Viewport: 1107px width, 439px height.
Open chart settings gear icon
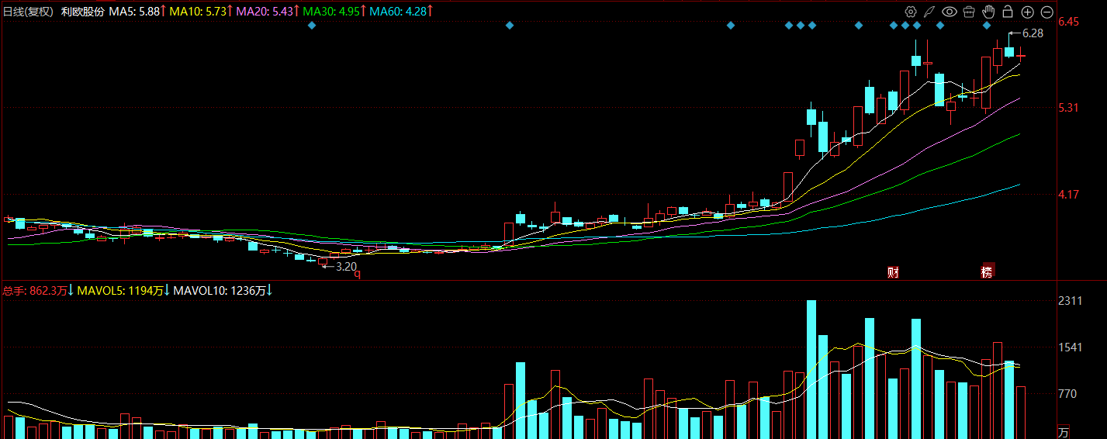pyautogui.click(x=911, y=12)
